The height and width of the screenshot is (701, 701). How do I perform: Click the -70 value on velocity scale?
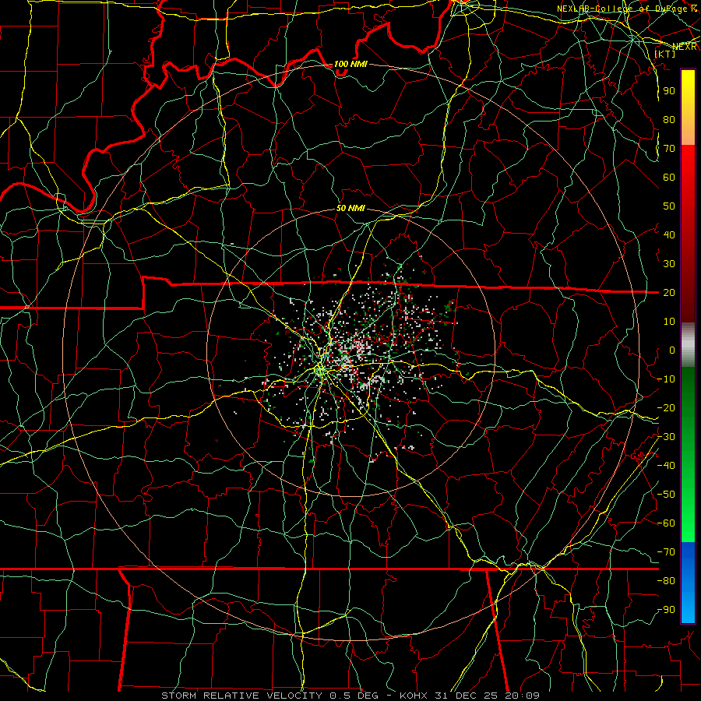[666, 552]
